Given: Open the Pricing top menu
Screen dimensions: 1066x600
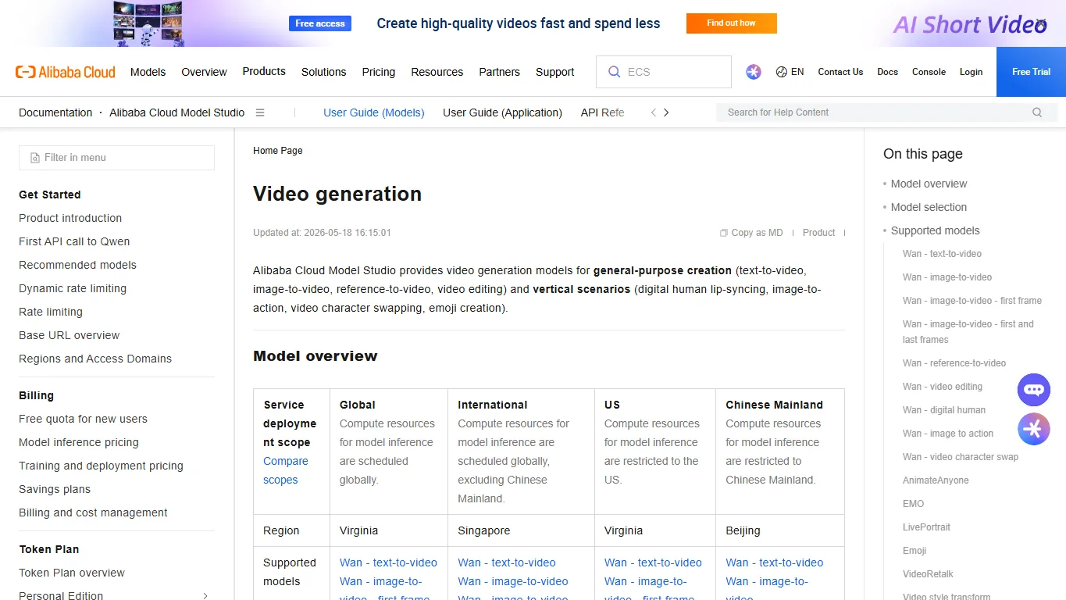Looking at the screenshot, I should point(379,72).
